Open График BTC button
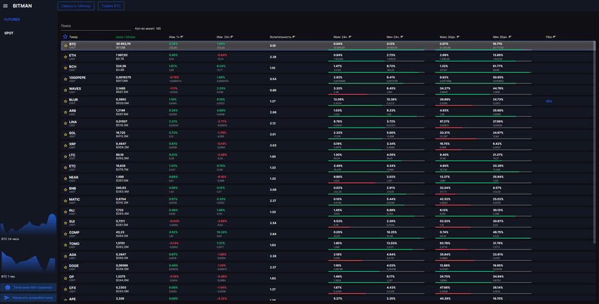Screen dimensions: 599x304 111,6
